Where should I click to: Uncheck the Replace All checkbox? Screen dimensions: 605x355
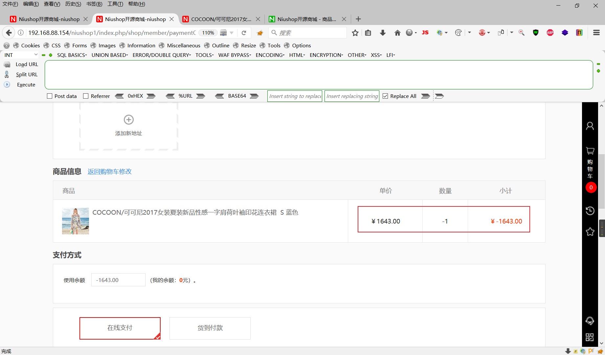(x=385, y=96)
